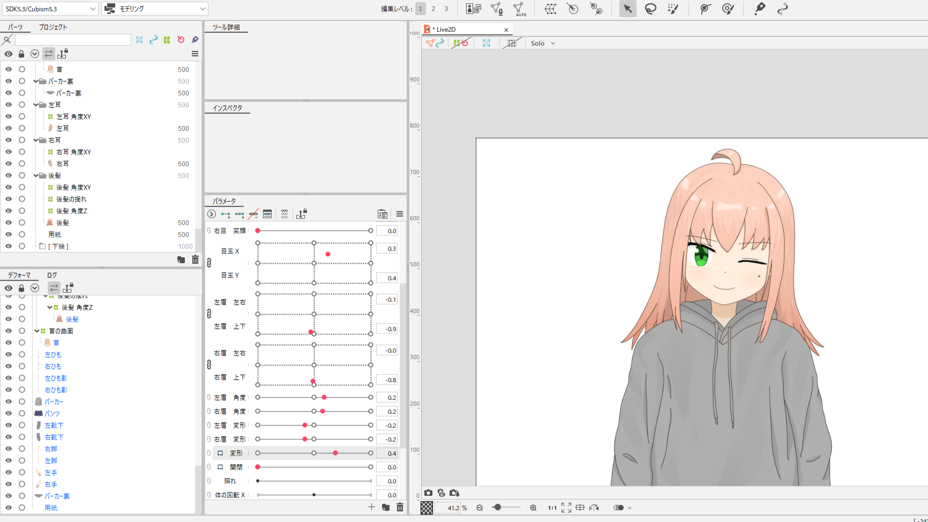Click the canvas zoom slider handle
The height and width of the screenshot is (522, 928).
(497, 507)
